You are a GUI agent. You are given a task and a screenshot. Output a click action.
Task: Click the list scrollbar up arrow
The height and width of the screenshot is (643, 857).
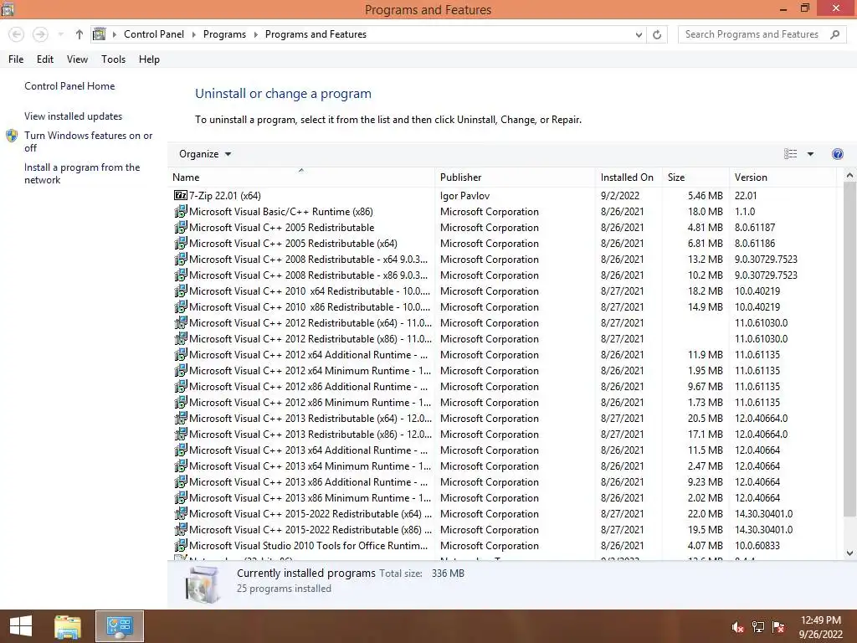[849, 176]
